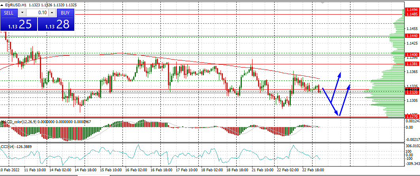This screenshot has width=420, height=176.
Task: Click the bottom tip of blue arrows
Action: click(339, 115)
